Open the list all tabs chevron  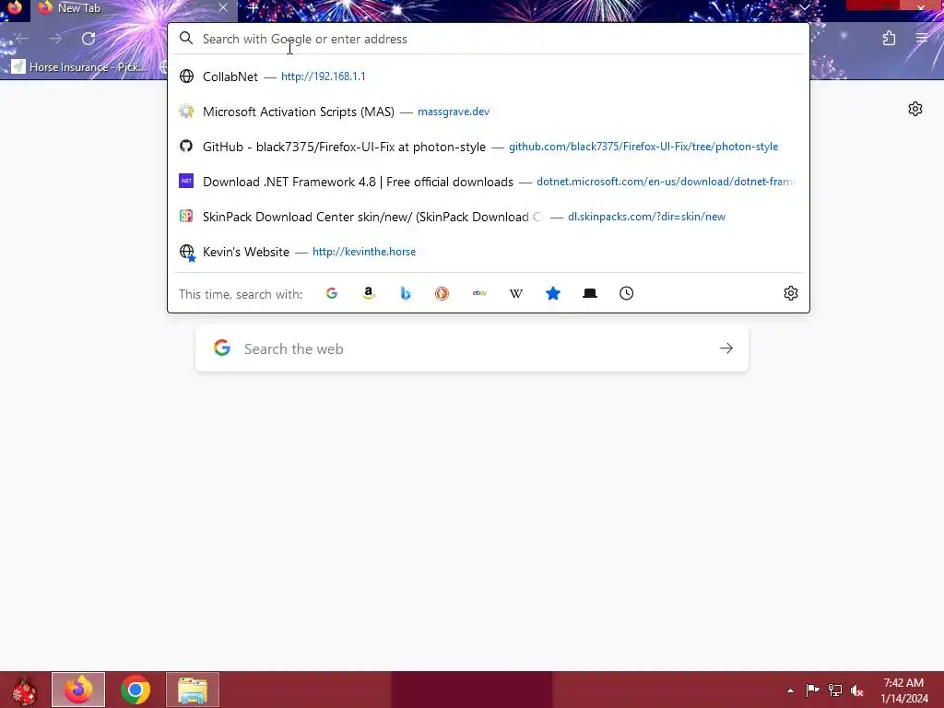804,7
